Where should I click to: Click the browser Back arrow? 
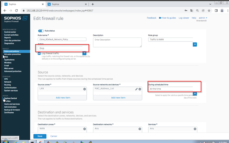coord(5,10)
